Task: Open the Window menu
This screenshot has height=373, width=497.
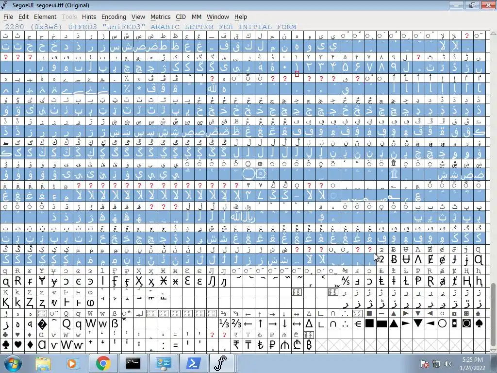Action: [x=218, y=17]
